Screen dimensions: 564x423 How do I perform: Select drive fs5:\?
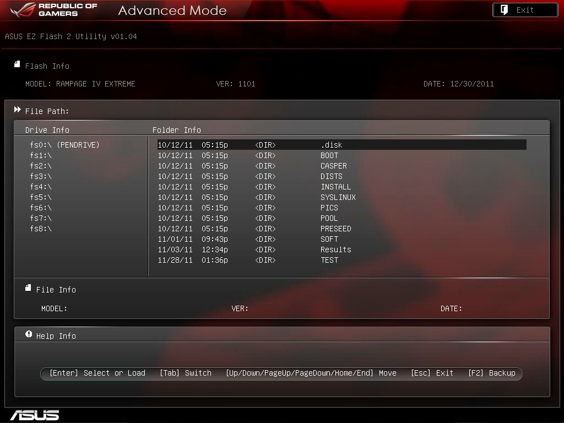click(41, 197)
